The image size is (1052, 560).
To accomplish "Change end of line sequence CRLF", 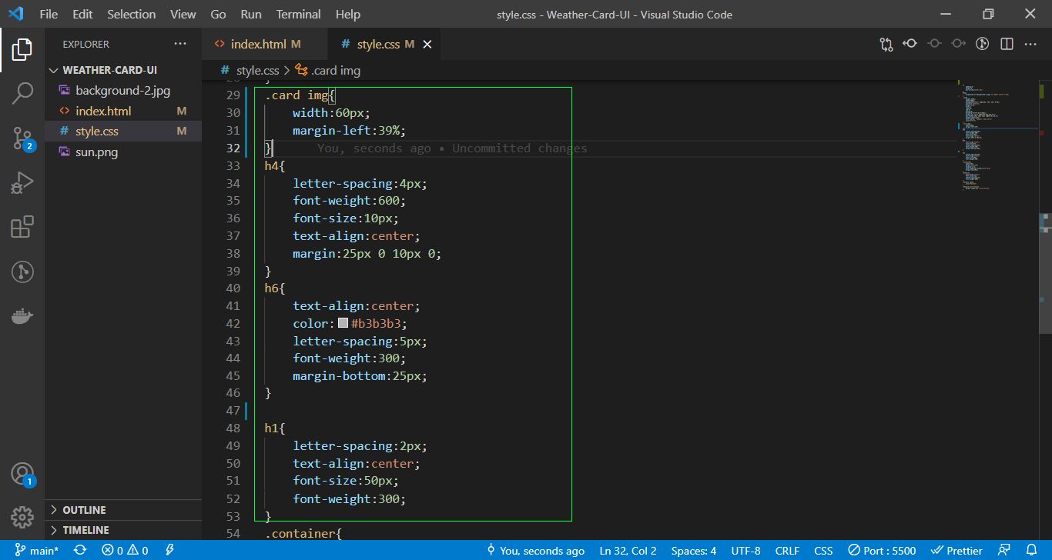I will 787,551.
